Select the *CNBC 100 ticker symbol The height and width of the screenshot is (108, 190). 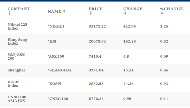tap(58, 99)
